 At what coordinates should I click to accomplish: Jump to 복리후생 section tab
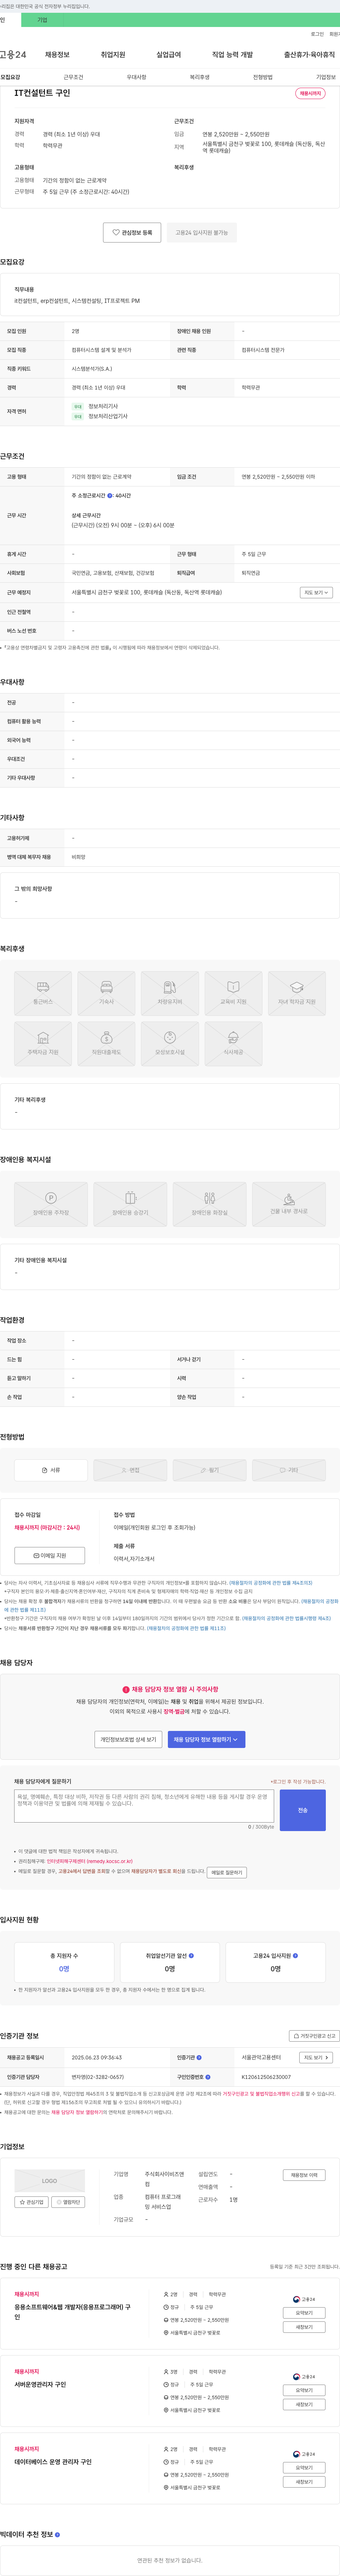[x=199, y=77]
